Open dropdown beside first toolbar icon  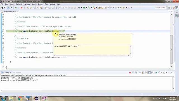point(5,8)
